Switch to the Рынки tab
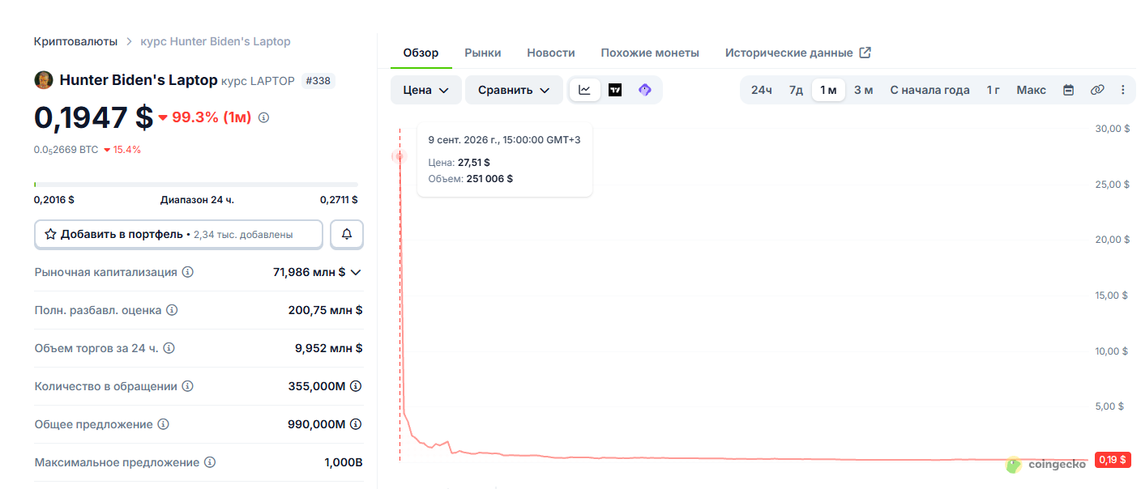 482,53
